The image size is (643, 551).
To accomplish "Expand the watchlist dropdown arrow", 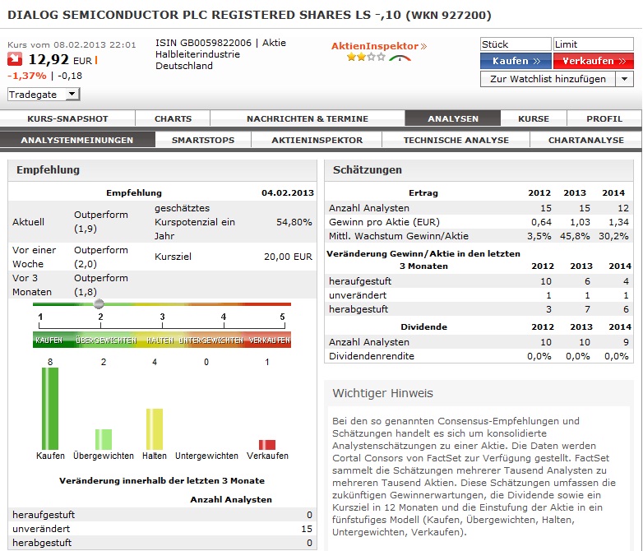I will pos(624,79).
